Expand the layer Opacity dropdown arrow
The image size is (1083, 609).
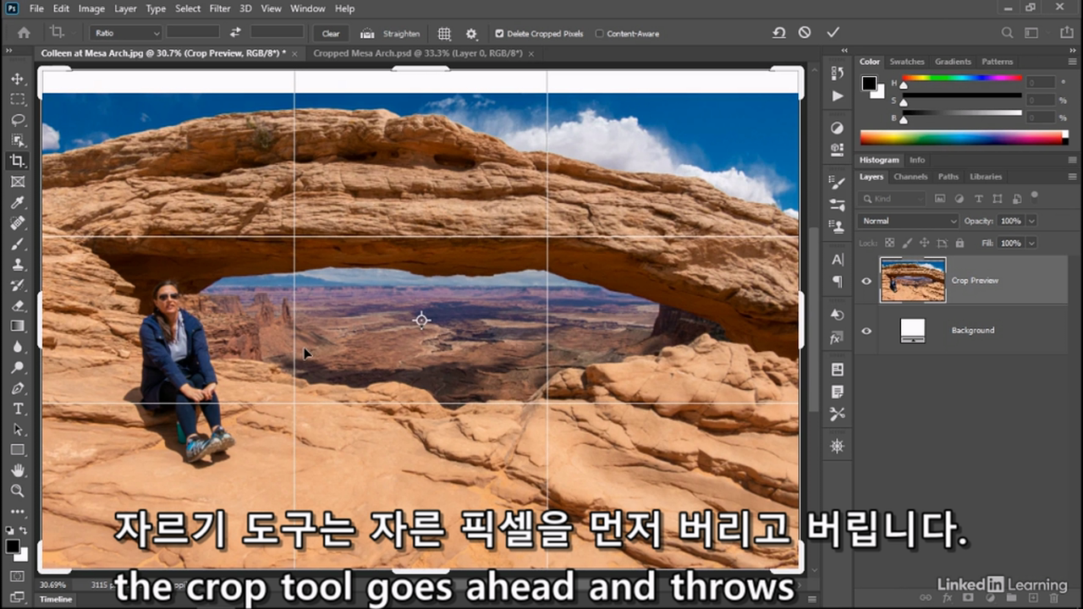pyautogui.click(x=1031, y=221)
